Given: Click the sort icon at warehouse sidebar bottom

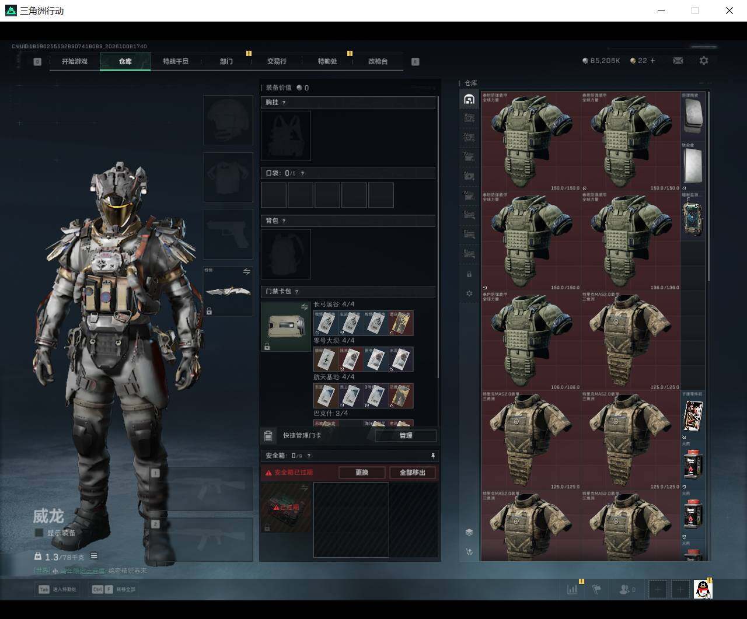Looking at the screenshot, I should (x=469, y=551).
